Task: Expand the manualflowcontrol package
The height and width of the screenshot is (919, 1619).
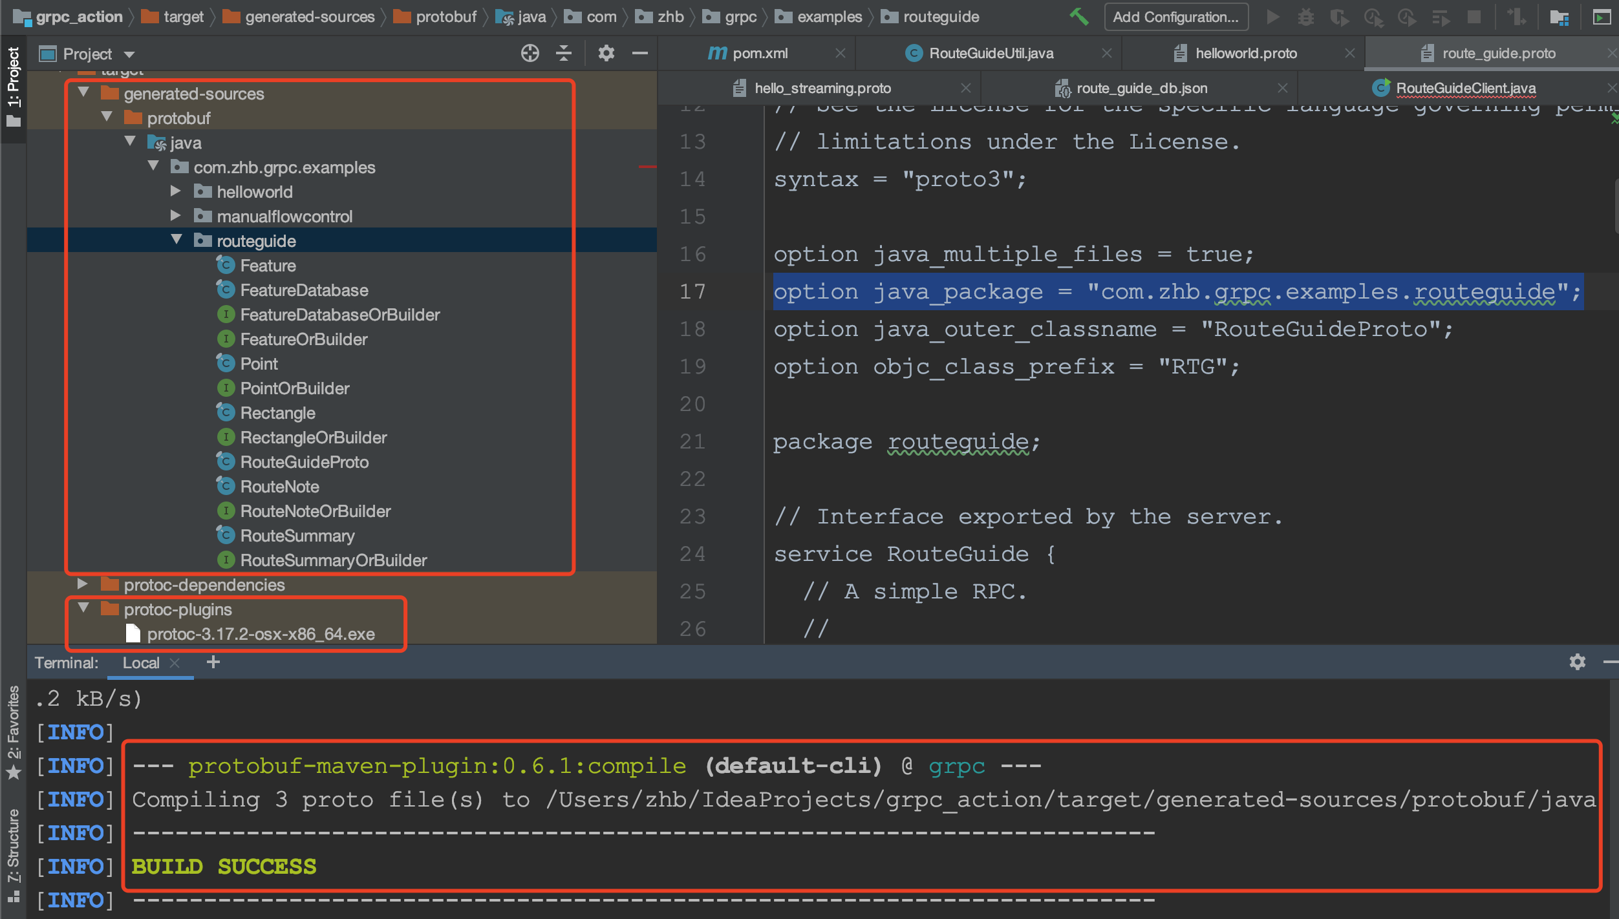Action: click(175, 215)
